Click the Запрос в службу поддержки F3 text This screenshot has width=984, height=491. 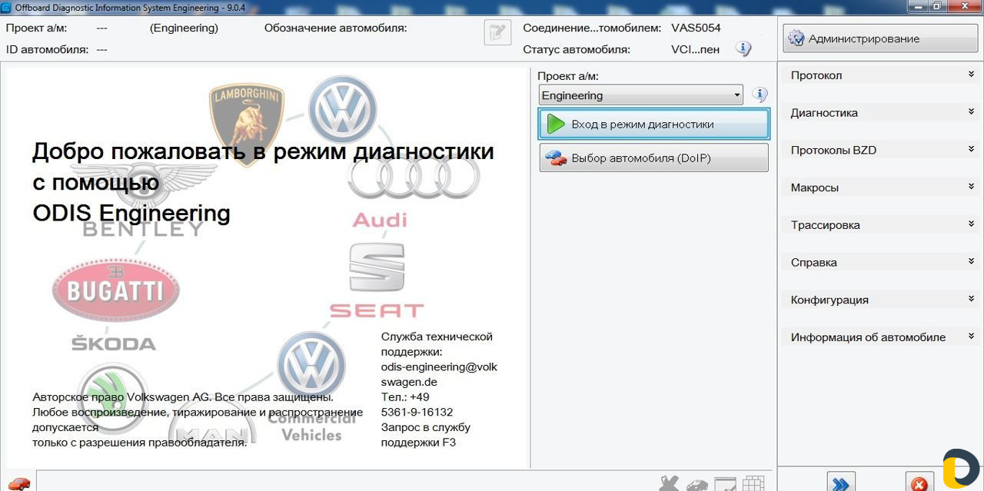[x=426, y=435]
